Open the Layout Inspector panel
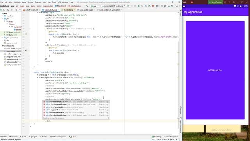Viewport: 250px width, 141px height. click(171, 137)
